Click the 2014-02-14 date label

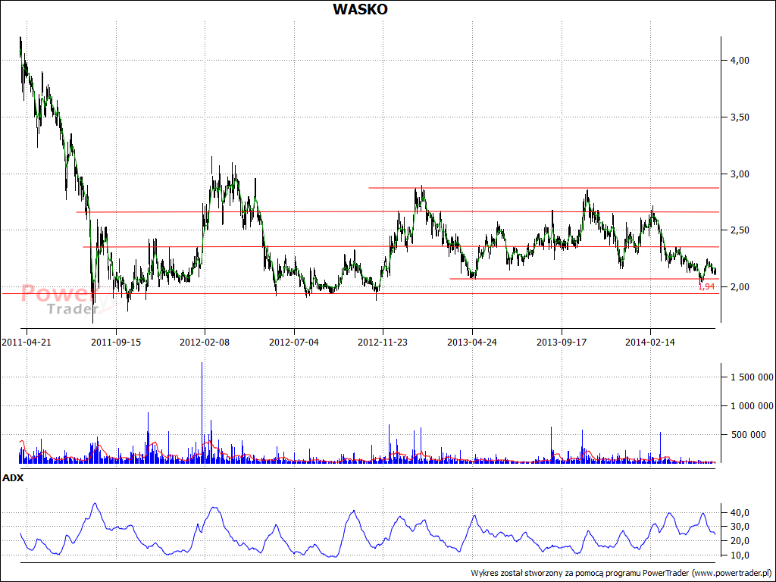[650, 342]
